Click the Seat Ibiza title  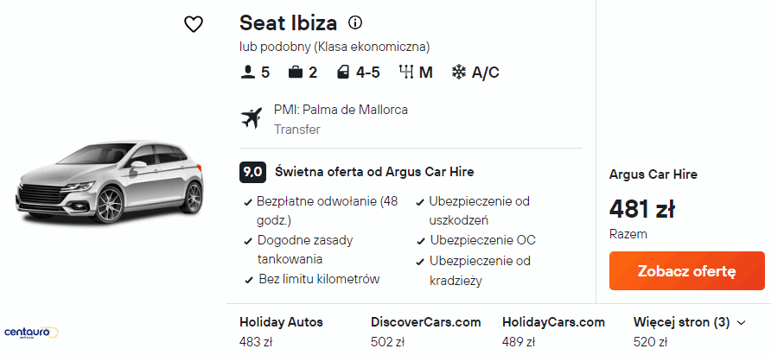[289, 22]
